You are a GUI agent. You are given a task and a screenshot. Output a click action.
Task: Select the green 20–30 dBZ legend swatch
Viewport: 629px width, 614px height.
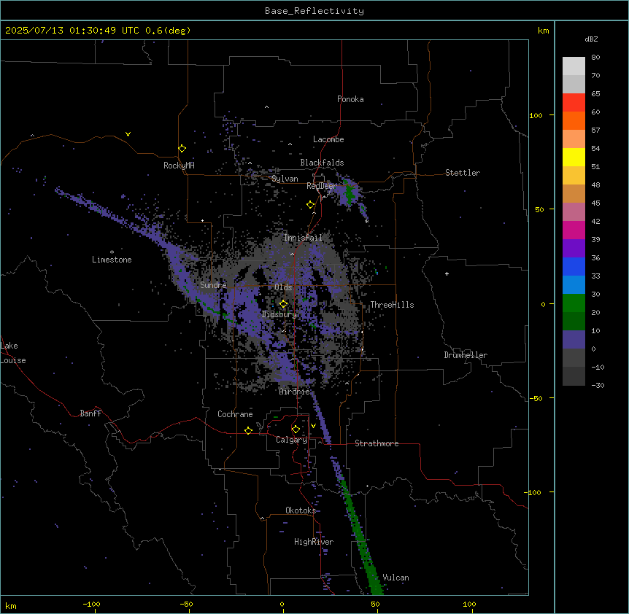(x=574, y=303)
